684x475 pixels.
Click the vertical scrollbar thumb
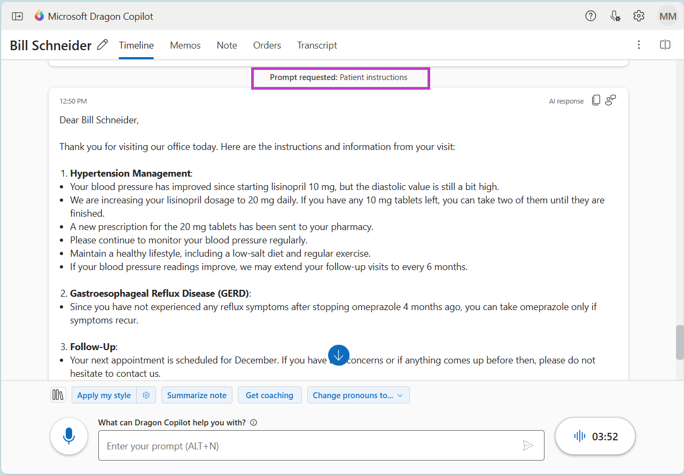[679, 342]
